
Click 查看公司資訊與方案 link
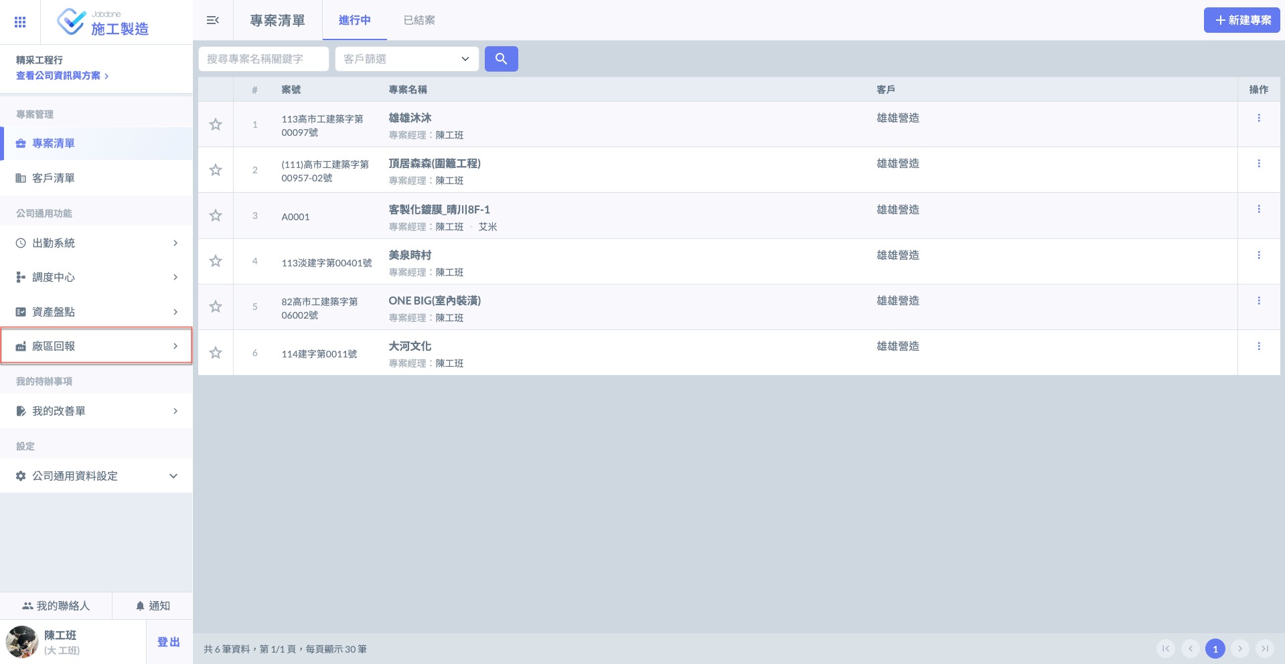62,76
